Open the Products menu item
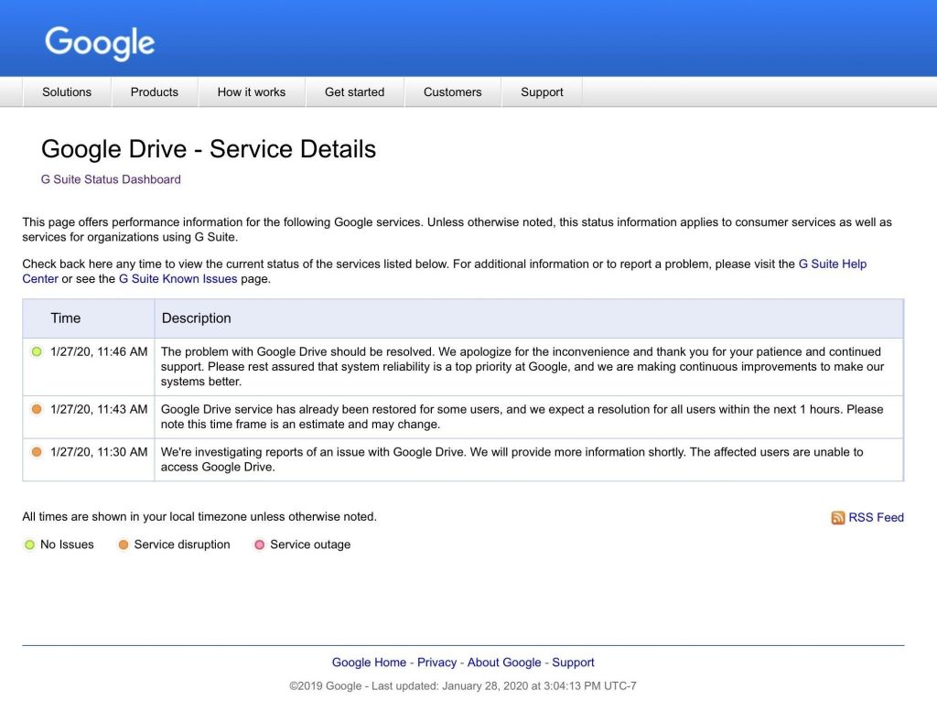This screenshot has height=711, width=937. point(154,92)
